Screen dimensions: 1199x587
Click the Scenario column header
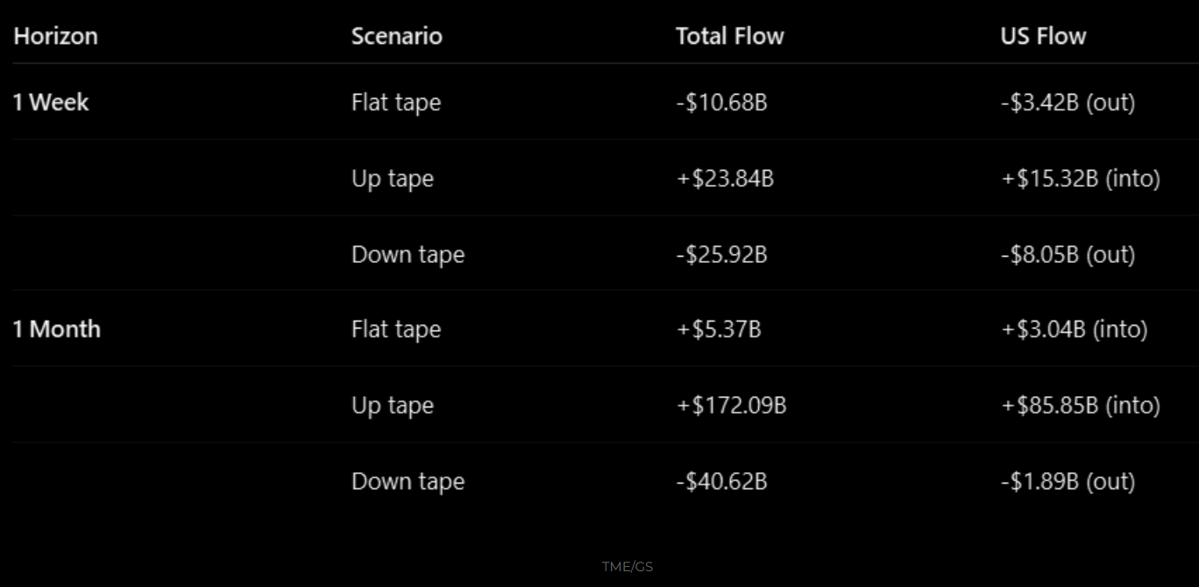coord(396,37)
